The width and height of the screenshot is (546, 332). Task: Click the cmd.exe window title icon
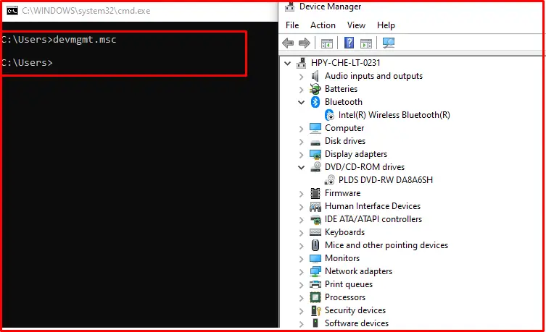tap(12, 11)
